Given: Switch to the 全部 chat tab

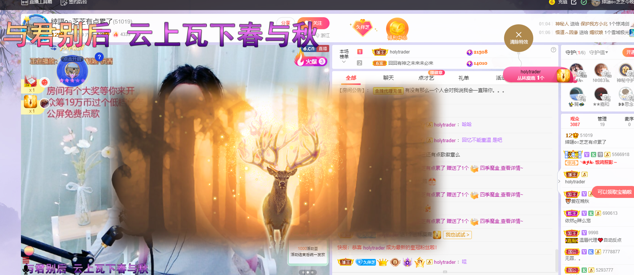Looking at the screenshot, I should [x=351, y=78].
